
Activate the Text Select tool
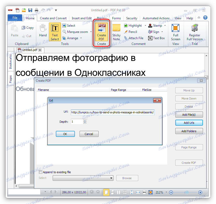(55, 32)
